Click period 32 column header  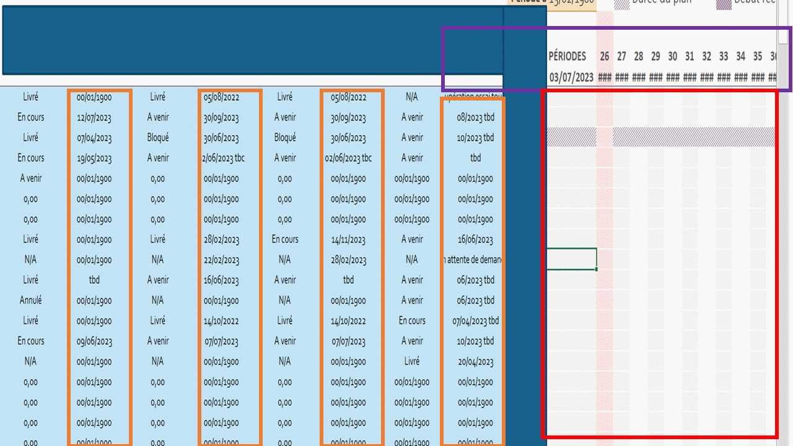[707, 56]
